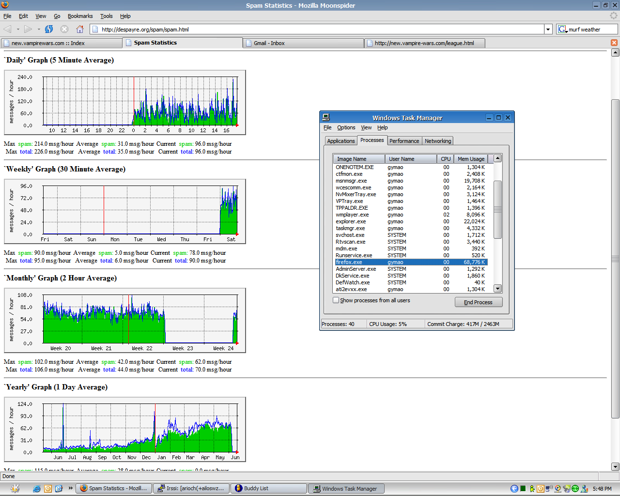The width and height of the screenshot is (620, 496).
Task: Open the Bookmarks menu
Action: tap(80, 16)
